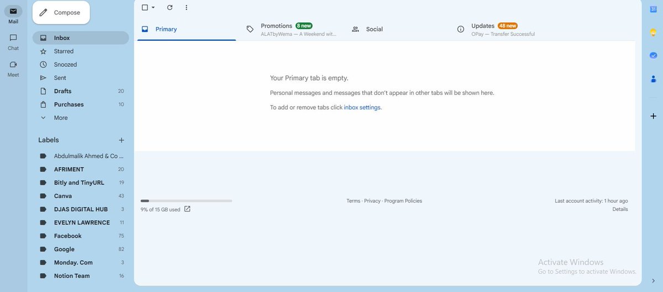Viewport: 663px width, 292px height.
Task: Open the Snoozed folder
Action: point(81,65)
